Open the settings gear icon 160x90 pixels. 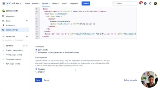coord(150,3)
